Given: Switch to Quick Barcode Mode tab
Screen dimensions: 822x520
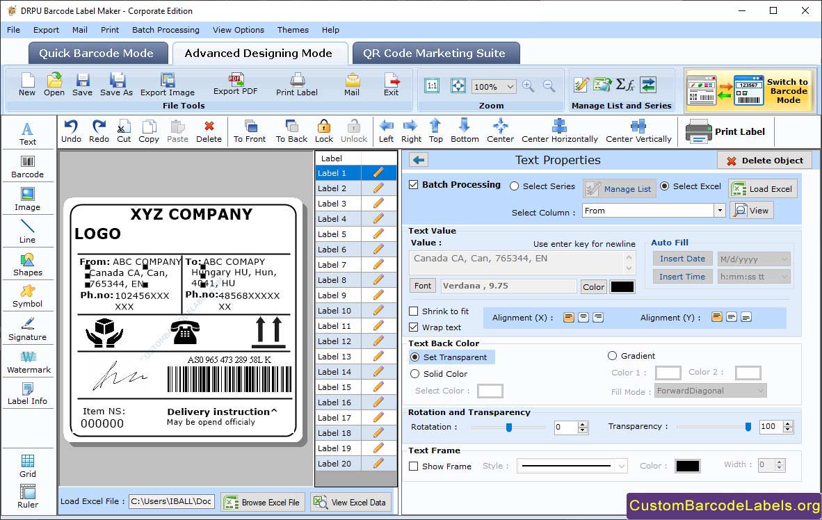Looking at the screenshot, I should pos(97,53).
